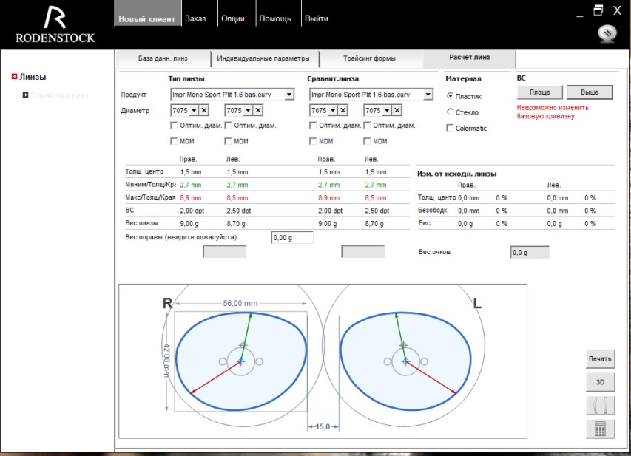
Task: Click the Макс/Толщ/Края row label
Action: 150,197
